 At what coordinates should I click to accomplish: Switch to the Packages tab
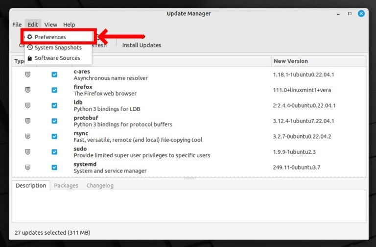[66, 186]
